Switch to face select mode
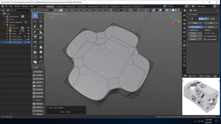 click(x=61, y=10)
